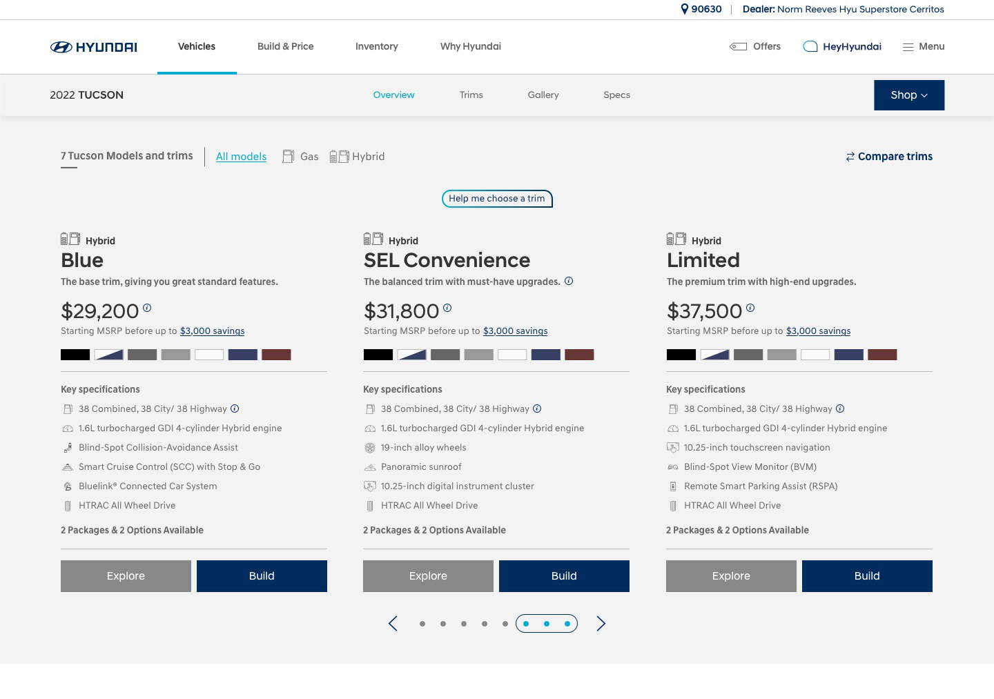The width and height of the screenshot is (994, 699).
Task: Click 19-inch alloy wheels icon
Action: point(370,448)
